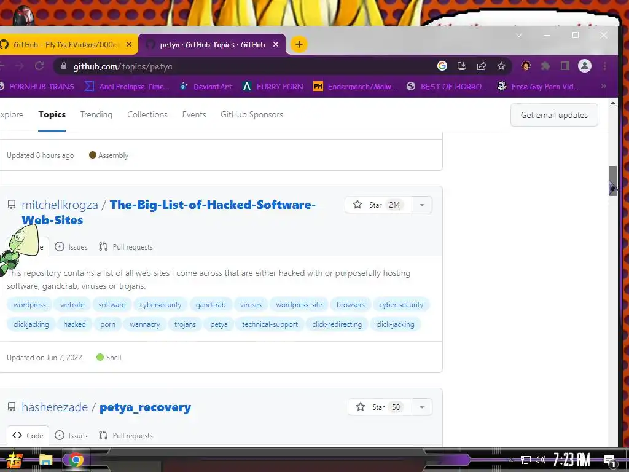Open the Start menu on the taskbar

pyautogui.click(x=15, y=460)
